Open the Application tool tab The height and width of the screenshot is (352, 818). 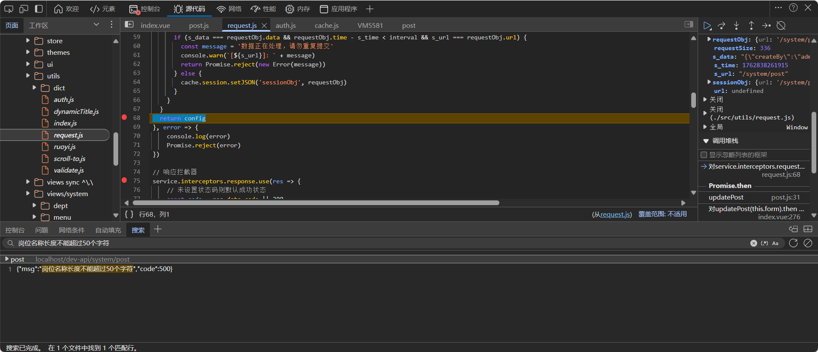pyautogui.click(x=338, y=9)
